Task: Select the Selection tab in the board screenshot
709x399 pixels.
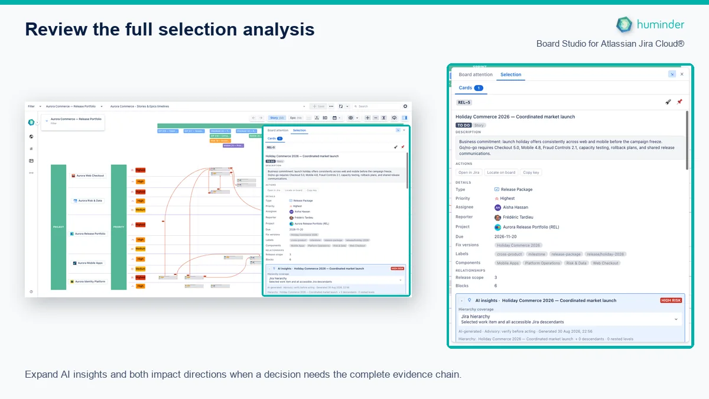Action: pyautogui.click(x=300, y=130)
